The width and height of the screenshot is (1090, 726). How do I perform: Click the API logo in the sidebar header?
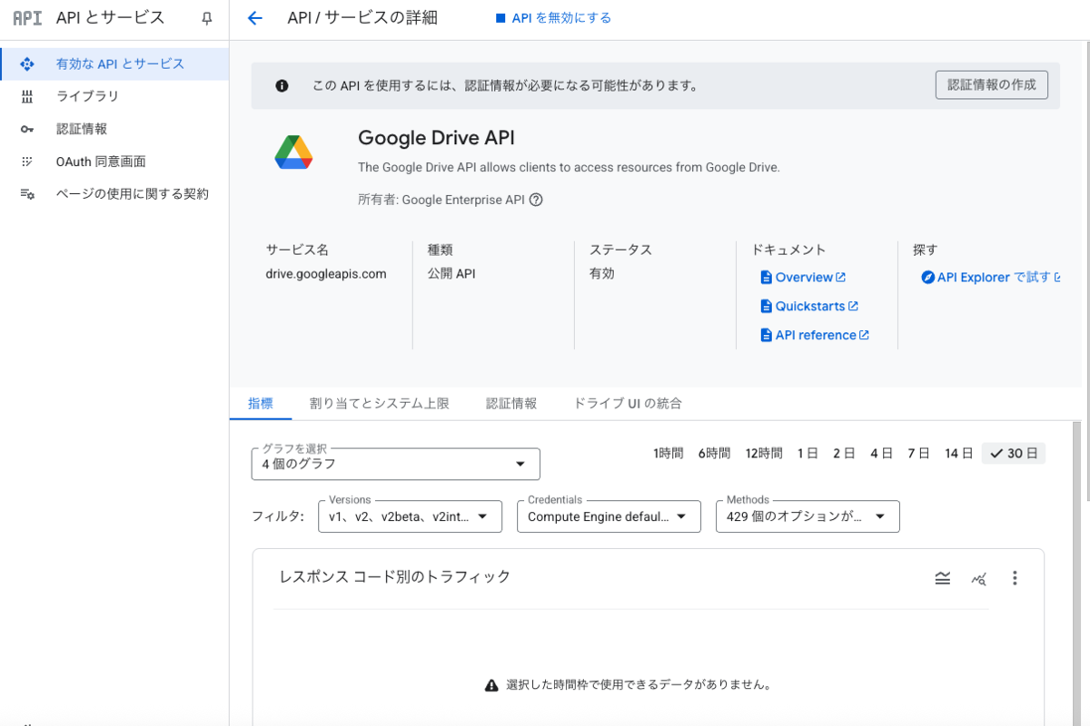27,18
